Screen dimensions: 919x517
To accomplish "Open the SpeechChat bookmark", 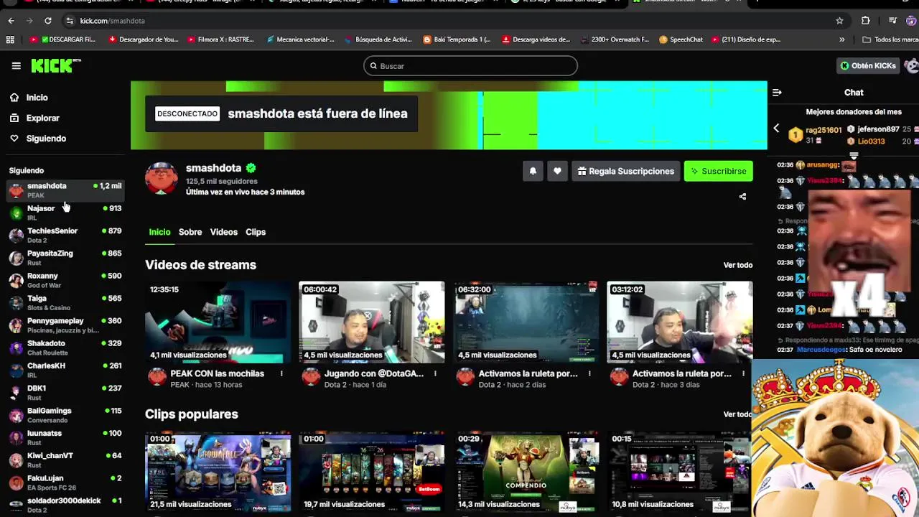I will 681,39.
